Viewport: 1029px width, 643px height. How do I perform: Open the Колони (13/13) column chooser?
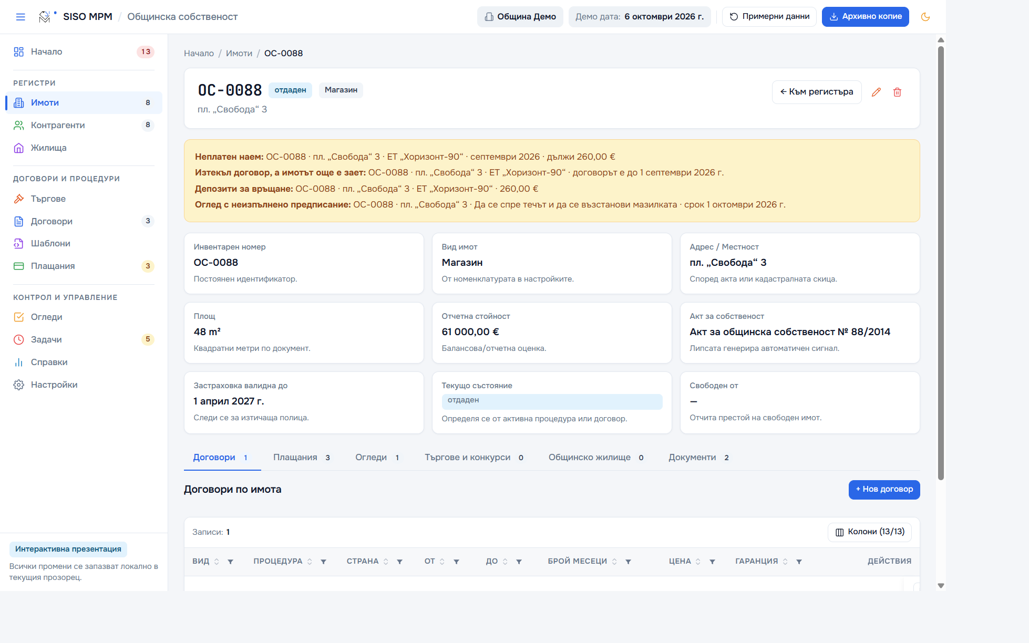[870, 532]
